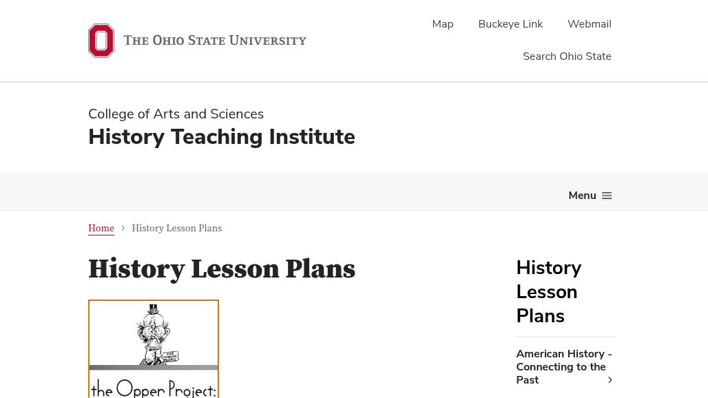Click the Ohio State block O logo
Image resolution: width=708 pixels, height=398 pixels.
[101, 41]
